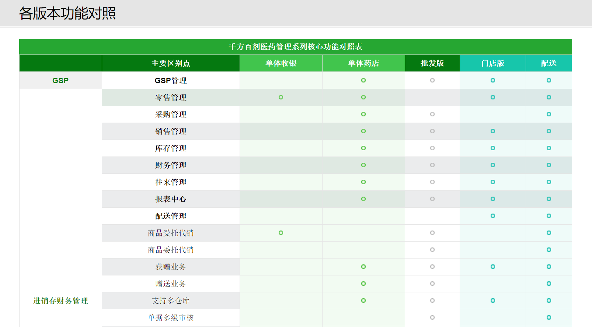Select the 支持多仓库 row label
The image size is (592, 327).
click(171, 301)
